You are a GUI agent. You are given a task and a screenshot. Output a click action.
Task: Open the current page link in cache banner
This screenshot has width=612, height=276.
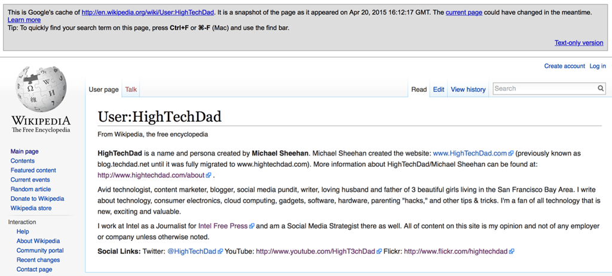464,13
